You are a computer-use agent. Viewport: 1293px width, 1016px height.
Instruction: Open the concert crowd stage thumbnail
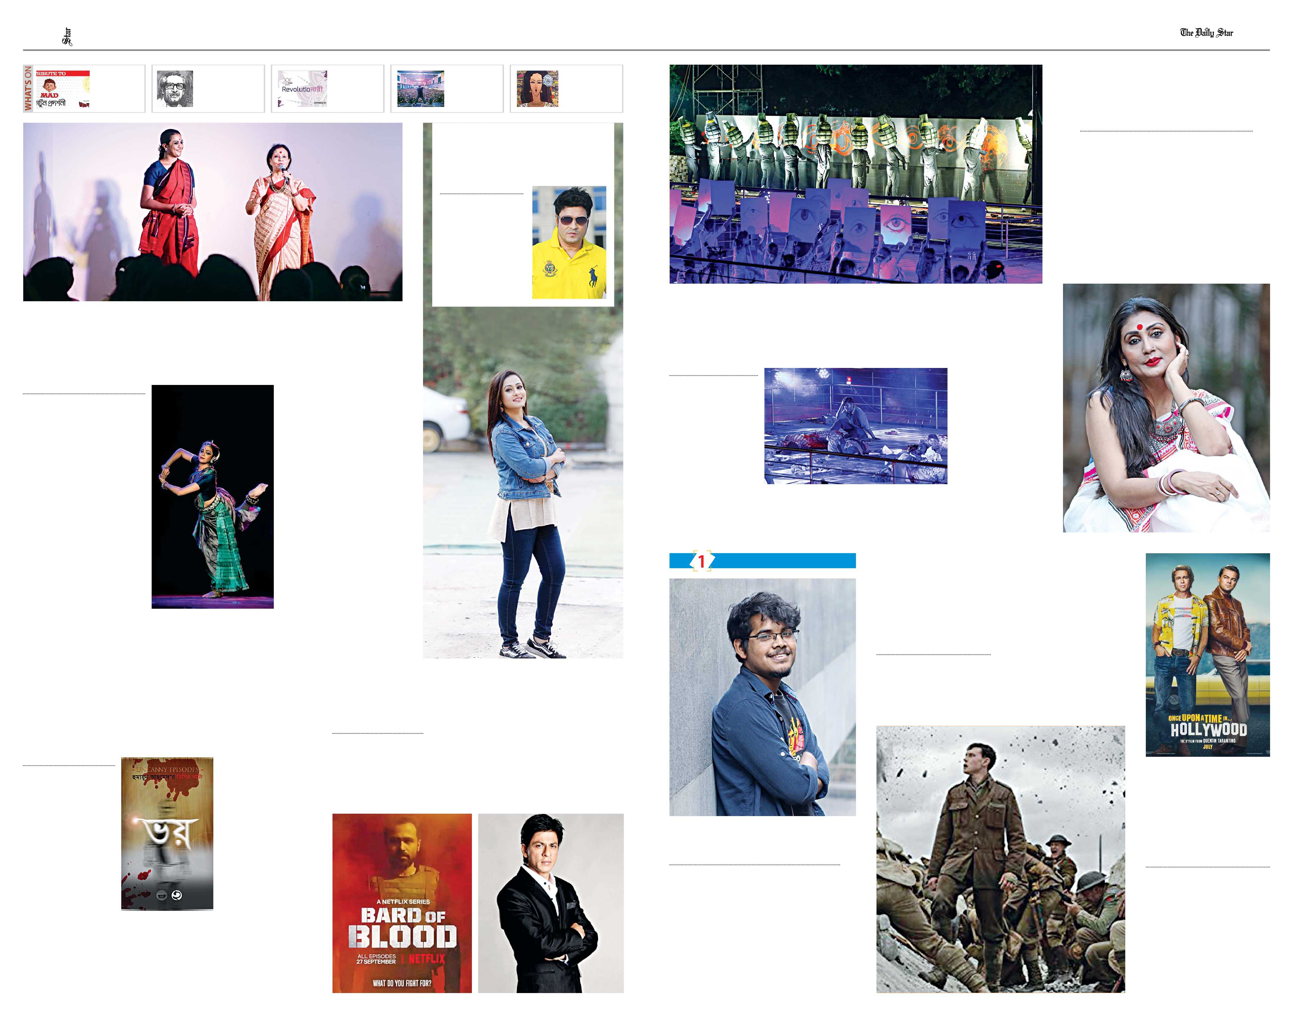tap(420, 89)
